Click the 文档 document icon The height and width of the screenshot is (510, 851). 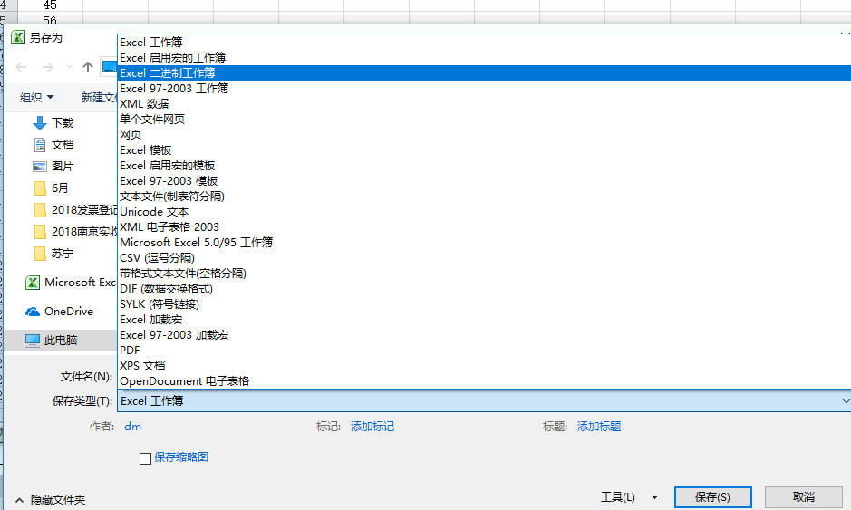(x=40, y=145)
